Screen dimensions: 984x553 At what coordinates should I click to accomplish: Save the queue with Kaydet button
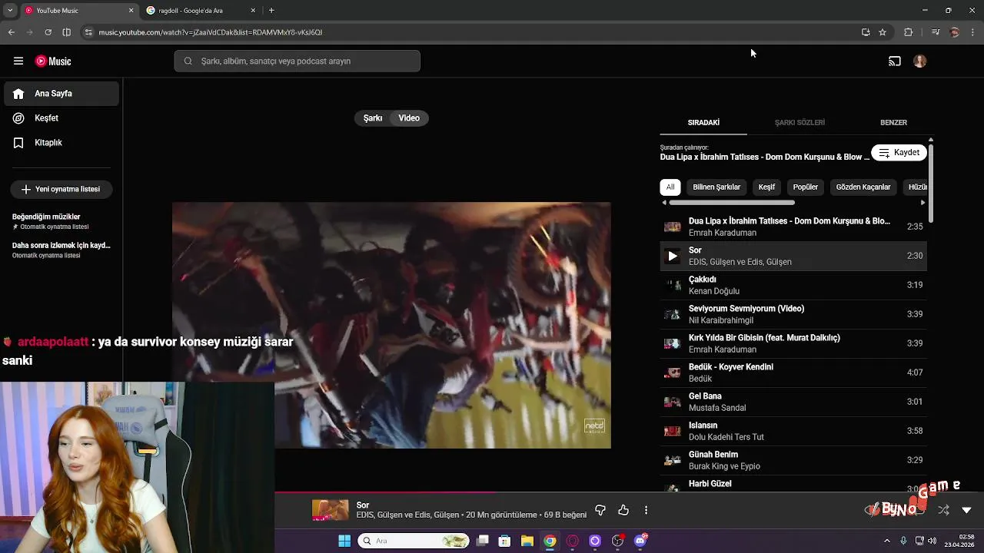(899, 153)
